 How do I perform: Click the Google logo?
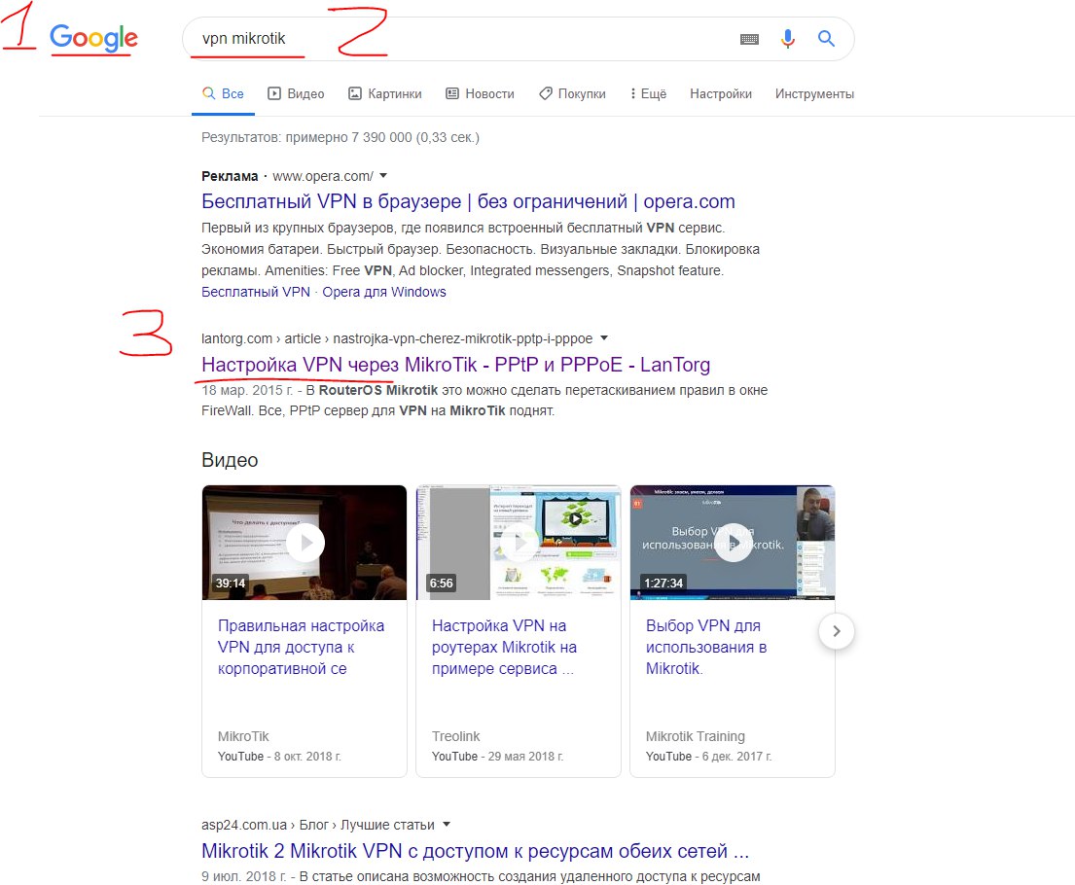94,38
